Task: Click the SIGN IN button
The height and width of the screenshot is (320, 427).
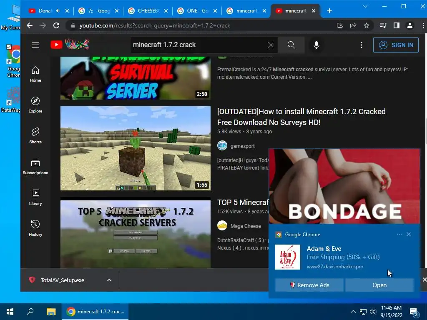Action: click(x=396, y=45)
